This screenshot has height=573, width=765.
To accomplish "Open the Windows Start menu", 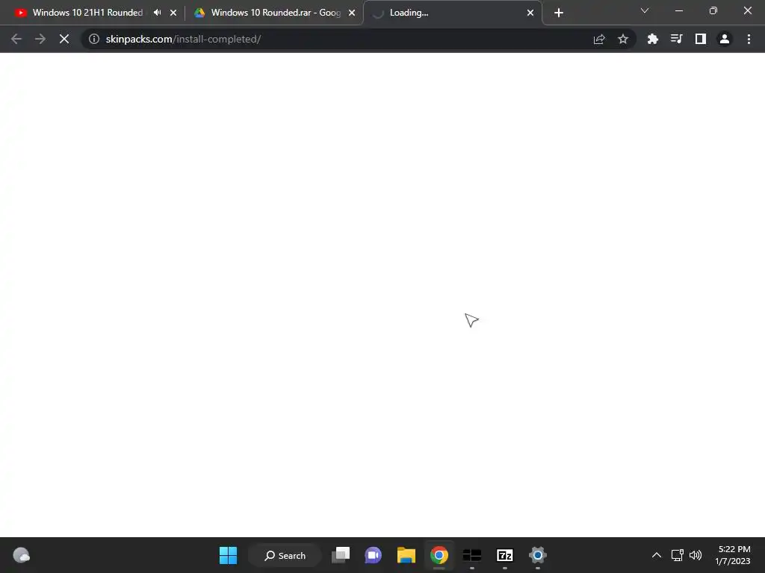I will [228, 555].
